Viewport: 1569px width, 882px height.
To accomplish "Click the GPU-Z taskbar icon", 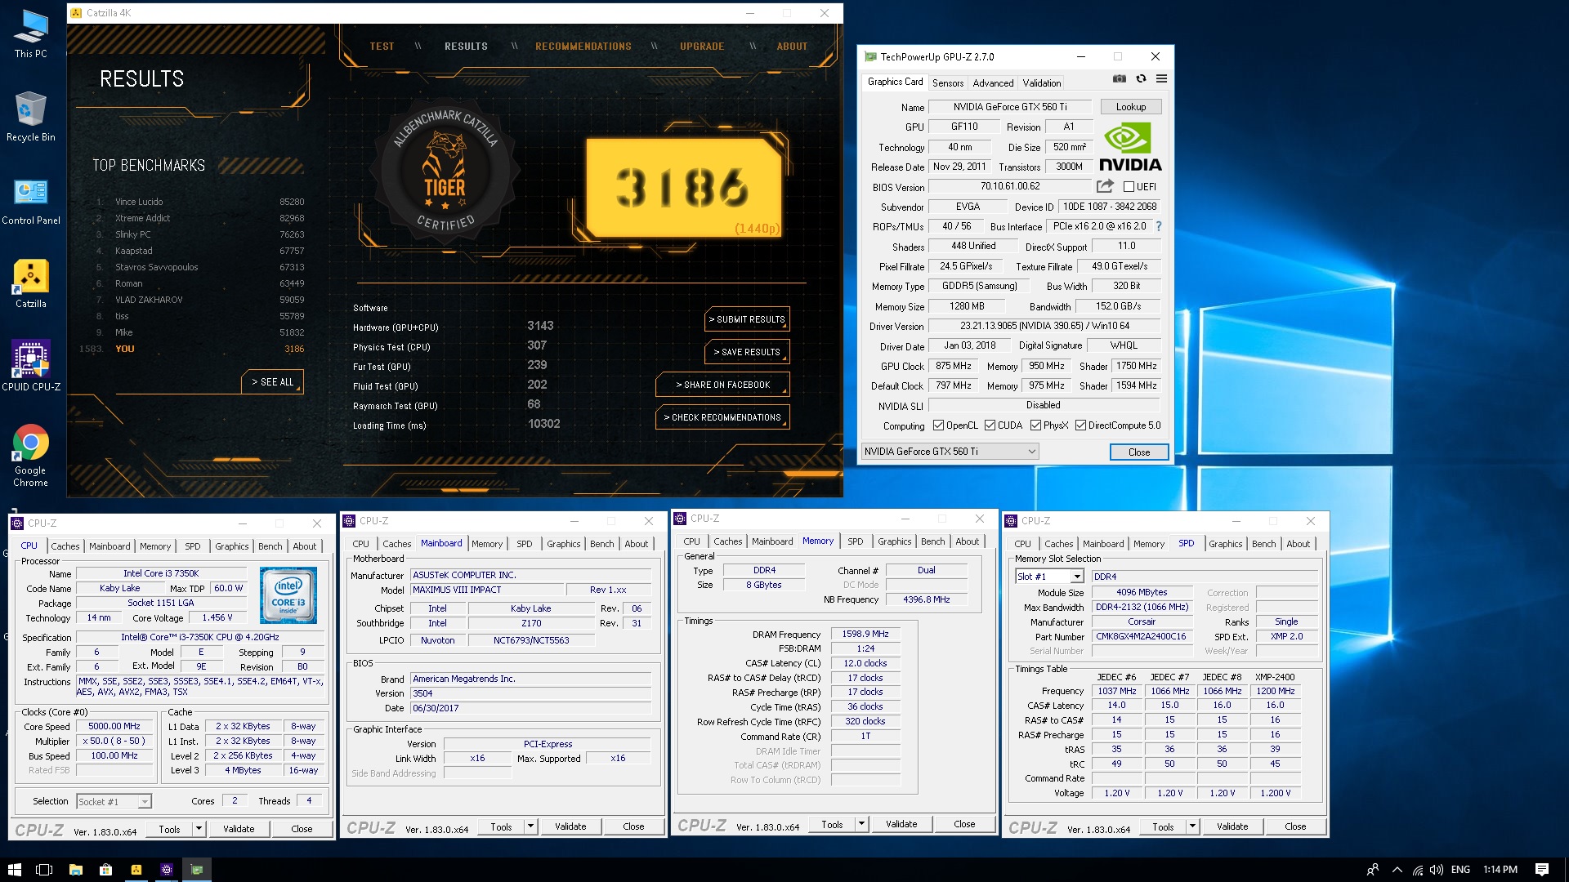I will tap(196, 870).
